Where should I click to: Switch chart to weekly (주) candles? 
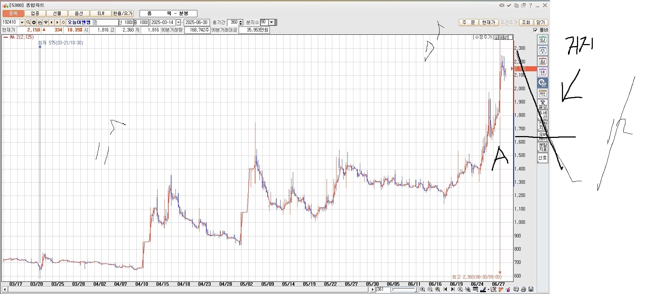pyautogui.click(x=542, y=51)
